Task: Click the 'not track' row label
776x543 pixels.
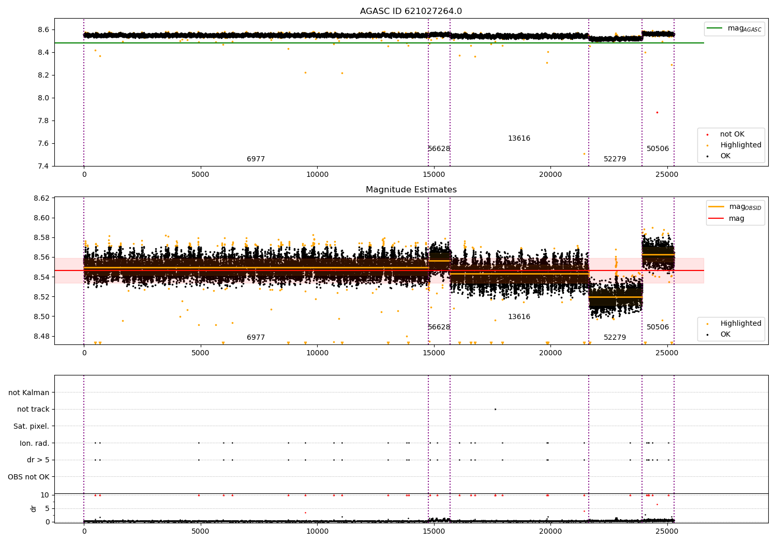Action: (x=33, y=410)
